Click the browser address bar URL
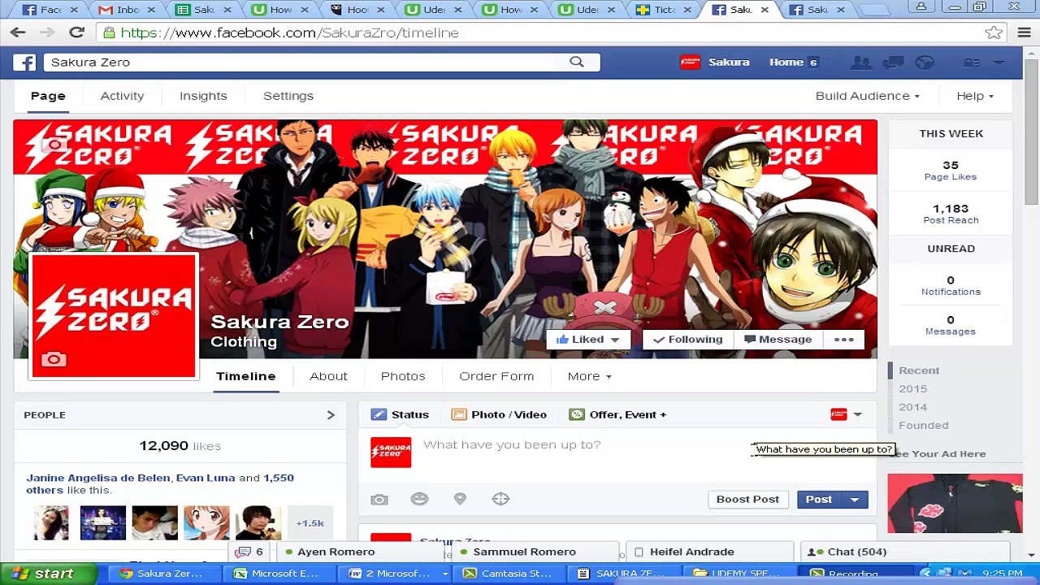Screen dimensions: 1040x585 (289, 32)
